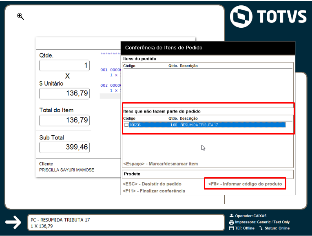Click the printer icon next to Impressora
Screen dimensions: 312x236
(x=231, y=222)
